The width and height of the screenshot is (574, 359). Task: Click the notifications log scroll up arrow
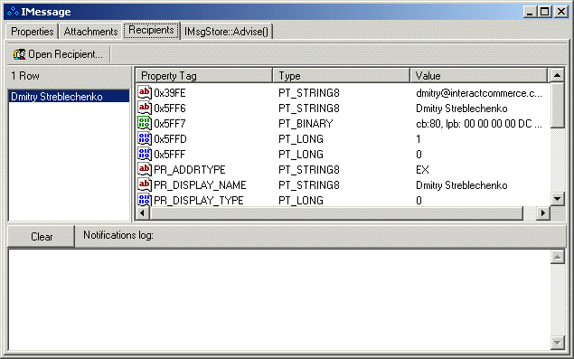tap(557, 257)
